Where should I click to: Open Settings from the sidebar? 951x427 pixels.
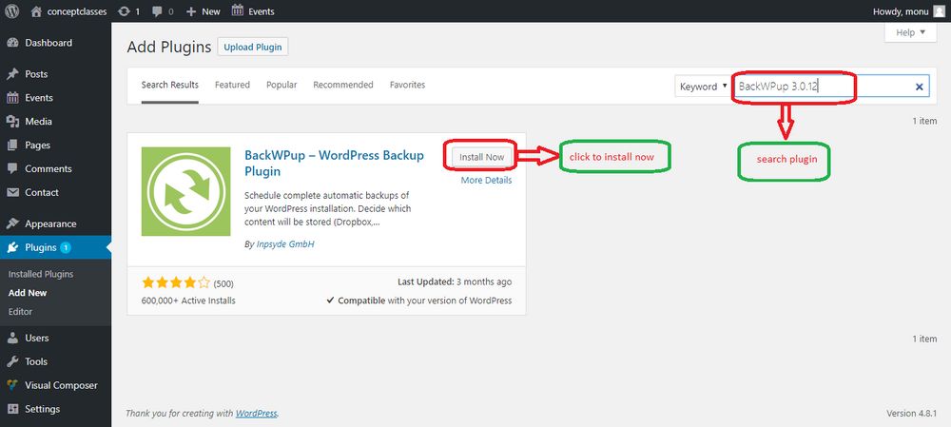(43, 409)
